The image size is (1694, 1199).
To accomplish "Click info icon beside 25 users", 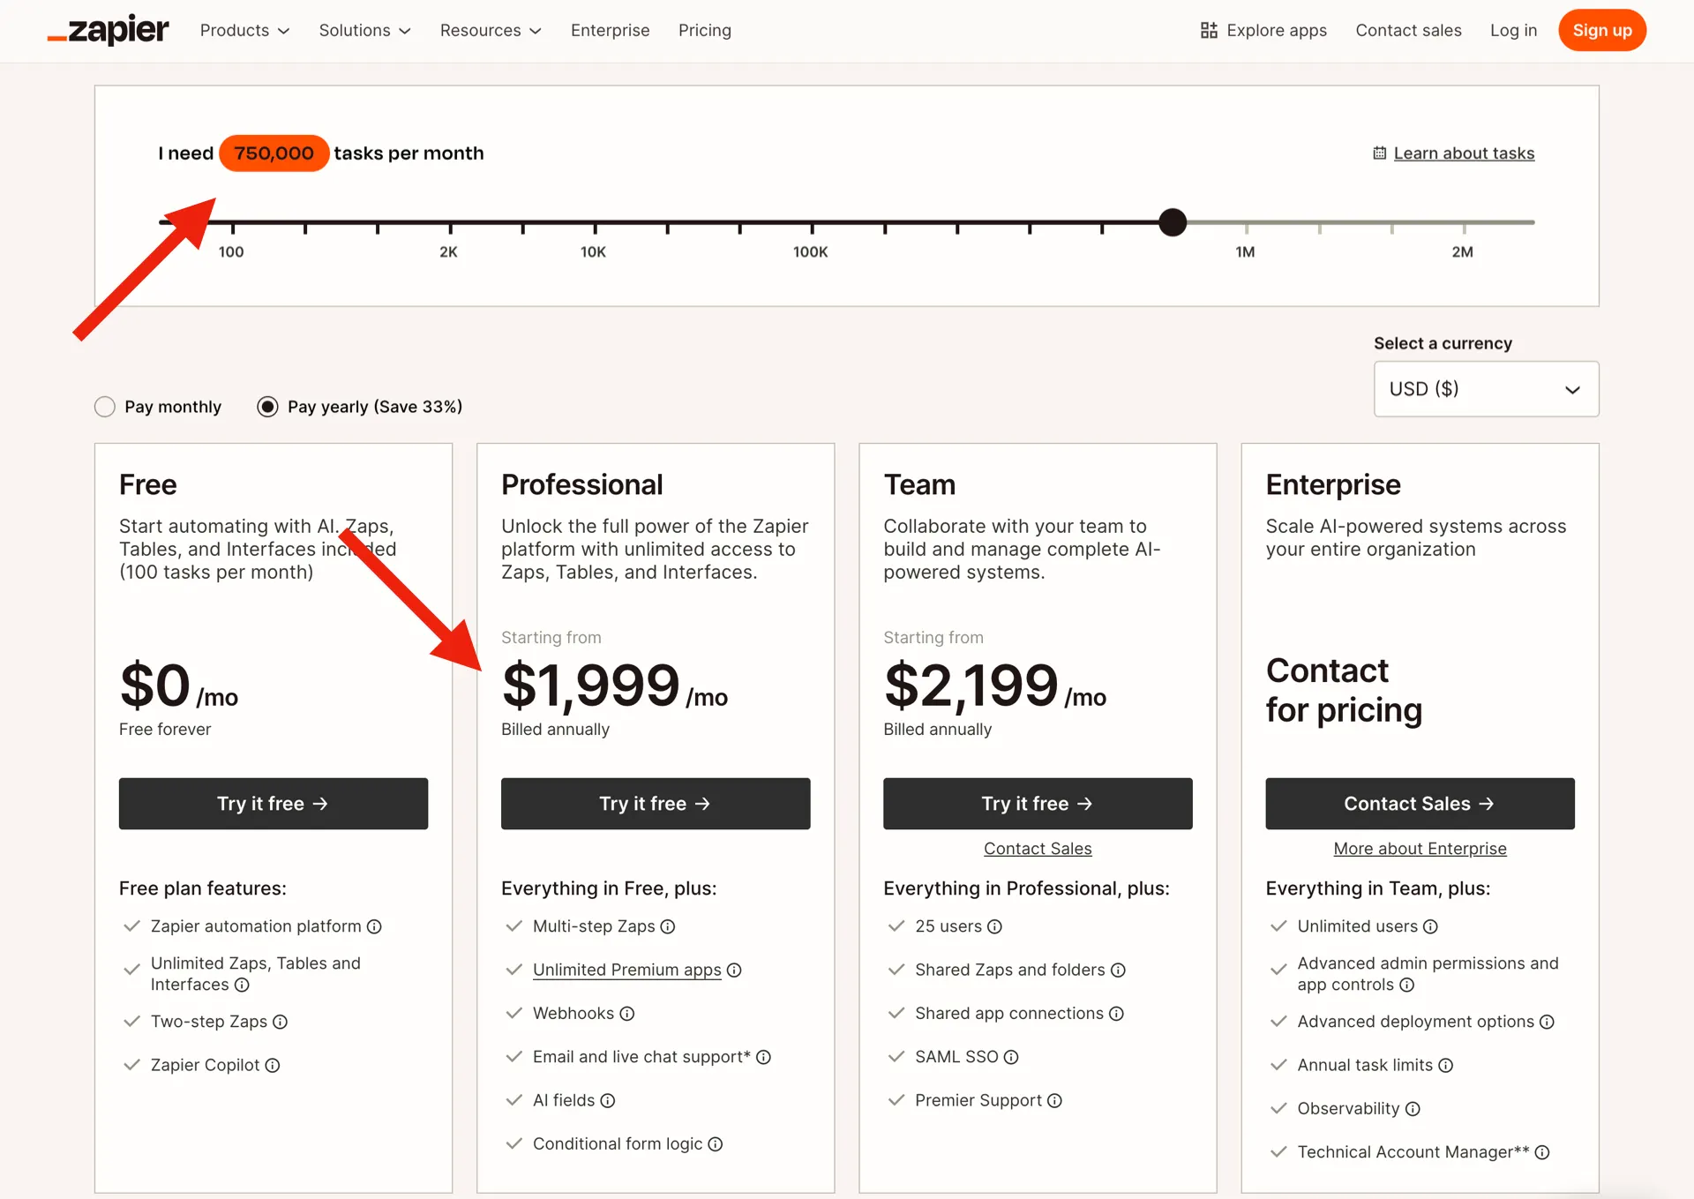I will tap(994, 926).
